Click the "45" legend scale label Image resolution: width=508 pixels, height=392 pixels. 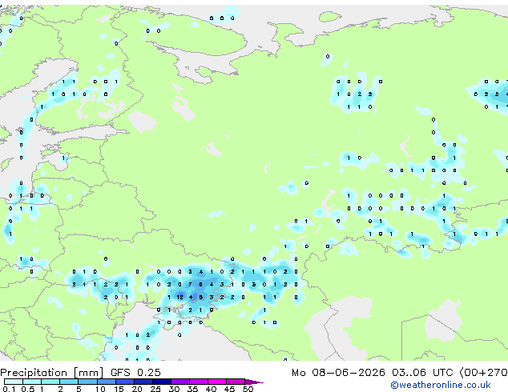229,389
